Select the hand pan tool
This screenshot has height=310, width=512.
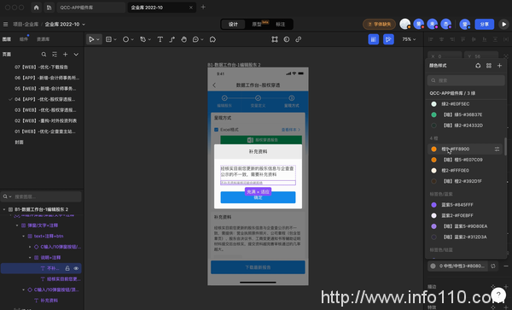(x=183, y=39)
